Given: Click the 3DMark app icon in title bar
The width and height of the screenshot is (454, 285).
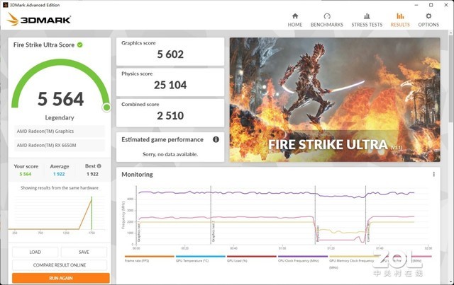Looking at the screenshot, I should click(x=5, y=5).
